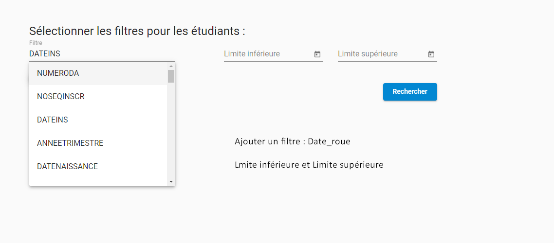The image size is (554, 243).
Task: Click the dropdown list scrollbar thumb
Action: click(x=171, y=76)
